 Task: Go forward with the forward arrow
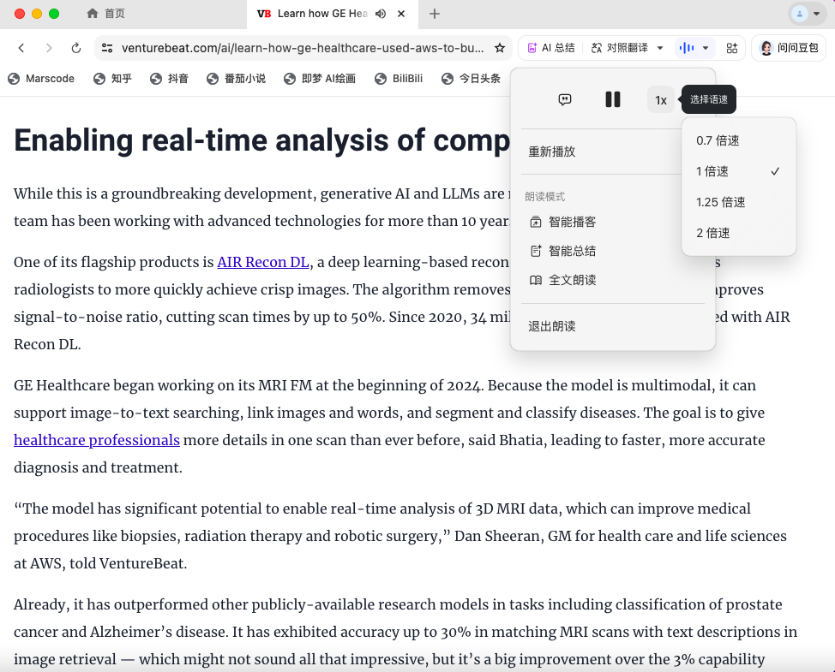[x=49, y=48]
